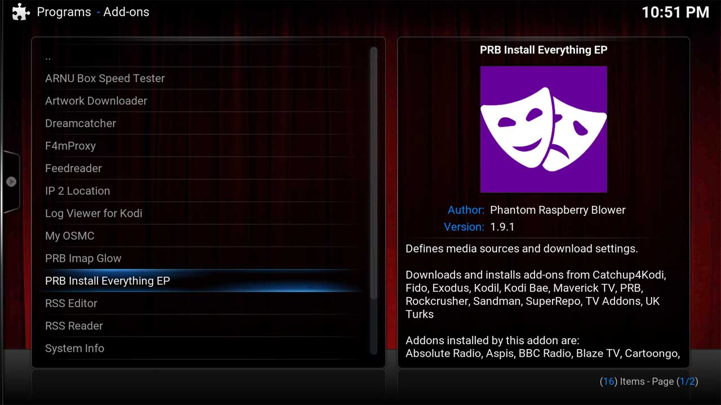Image resolution: width=721 pixels, height=405 pixels.
Task: Open RSS Editor
Action: (202, 303)
